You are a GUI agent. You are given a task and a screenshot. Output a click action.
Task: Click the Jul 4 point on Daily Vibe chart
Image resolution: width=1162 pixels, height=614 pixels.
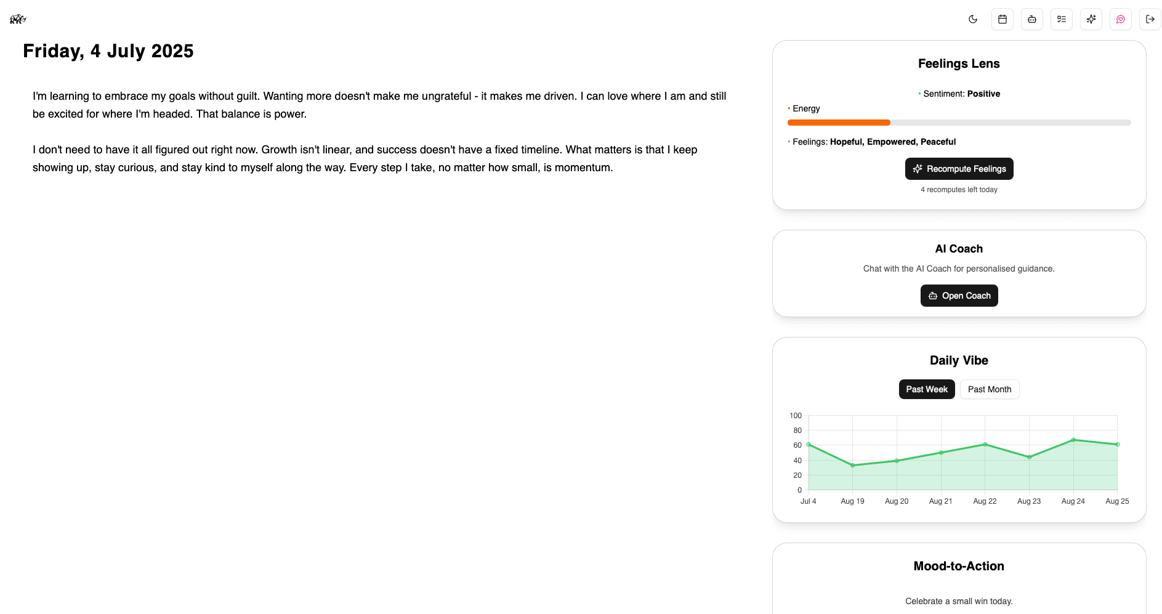click(809, 444)
